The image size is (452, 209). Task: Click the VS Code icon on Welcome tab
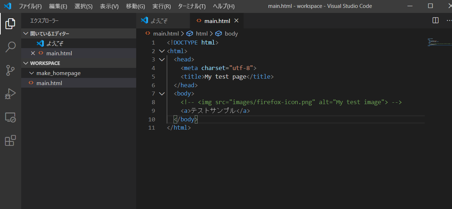tap(144, 20)
